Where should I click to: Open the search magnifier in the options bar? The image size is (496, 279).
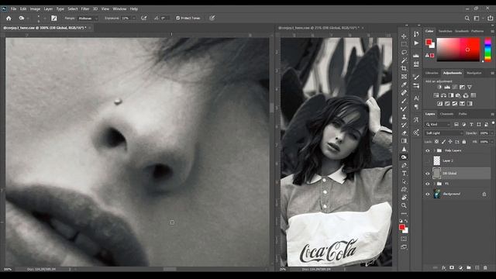[x=467, y=19]
